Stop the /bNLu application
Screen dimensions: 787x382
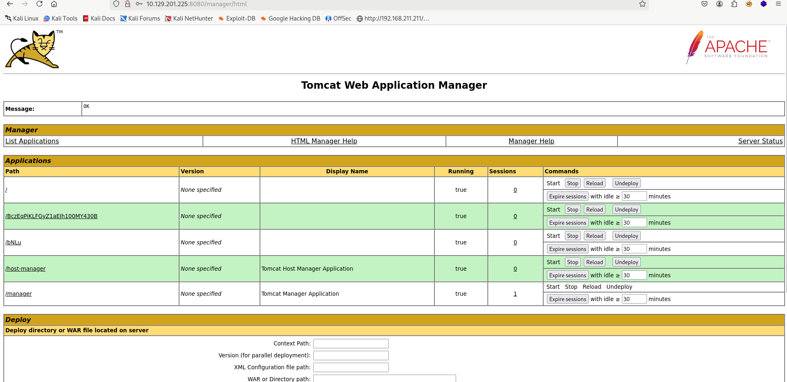(x=573, y=236)
